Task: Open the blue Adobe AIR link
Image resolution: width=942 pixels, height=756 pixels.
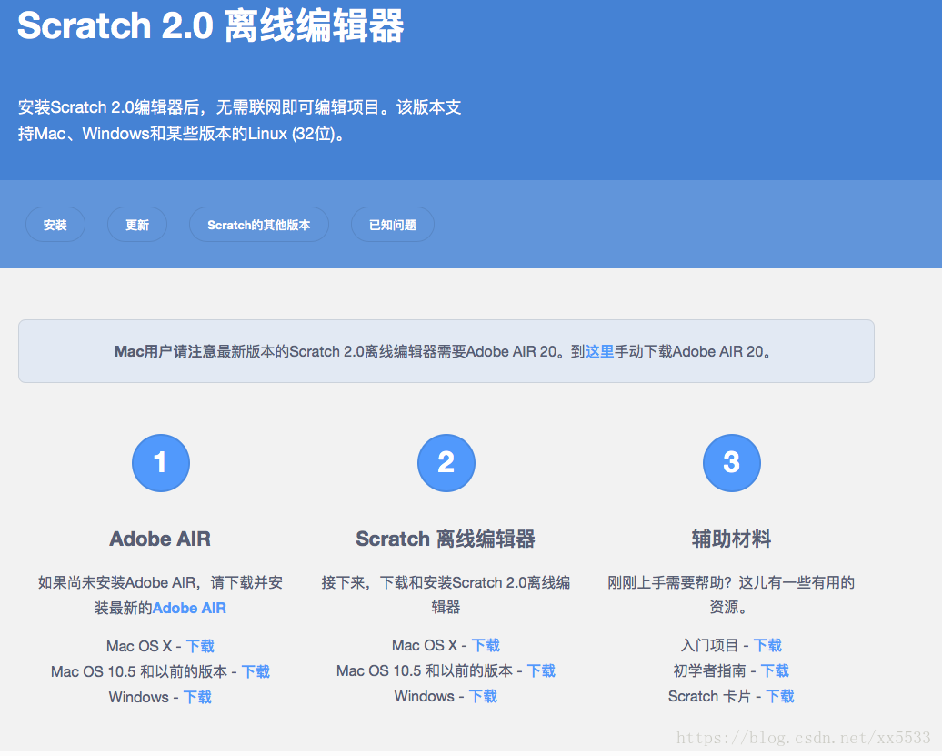Action: click(x=189, y=608)
